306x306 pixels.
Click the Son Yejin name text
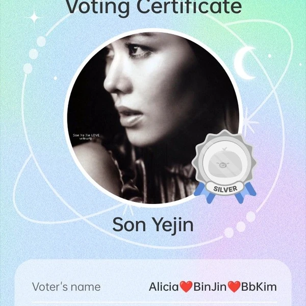click(x=153, y=225)
